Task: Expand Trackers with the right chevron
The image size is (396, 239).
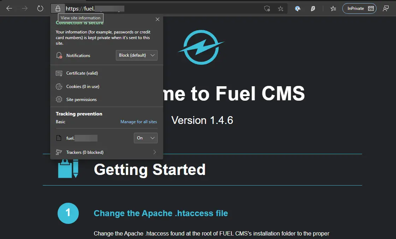Action: tap(155, 152)
